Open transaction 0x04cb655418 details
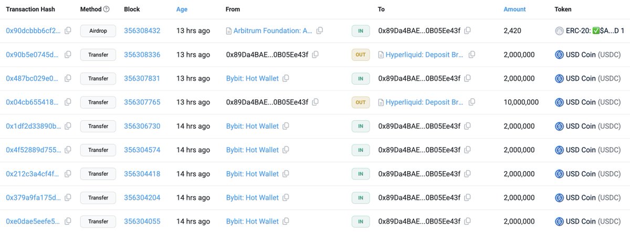 33,102
